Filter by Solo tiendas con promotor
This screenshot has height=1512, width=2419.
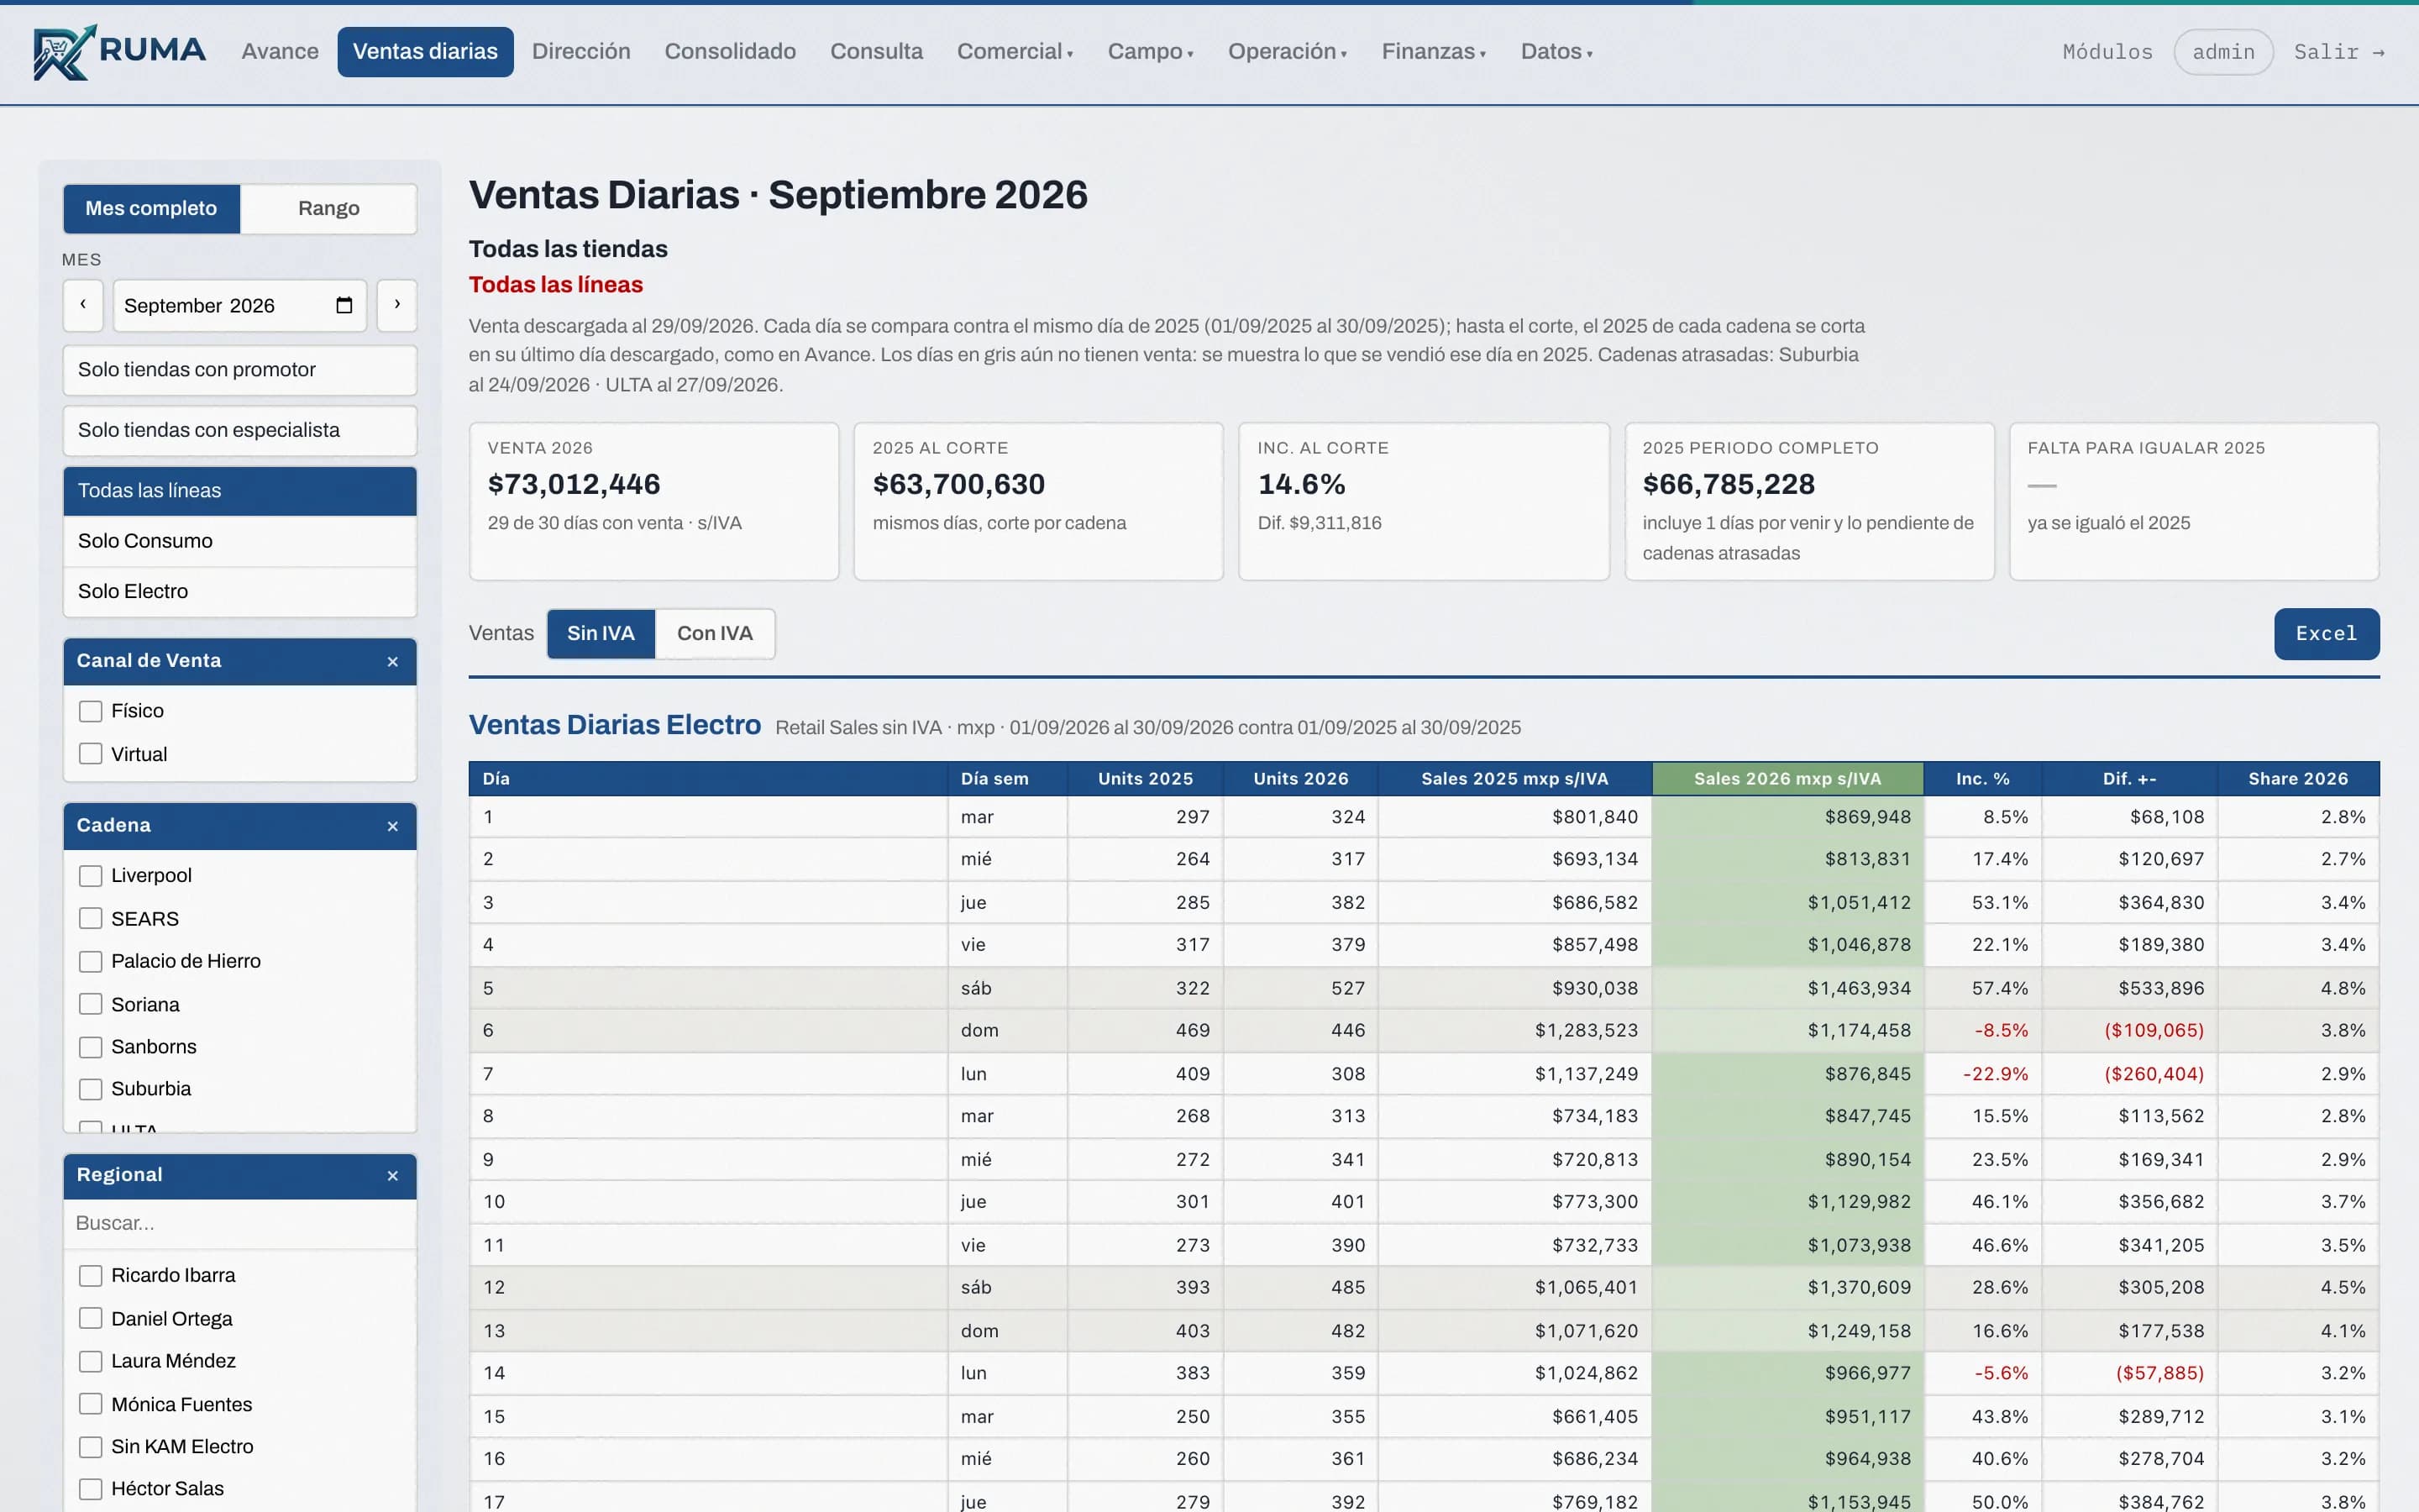point(240,370)
